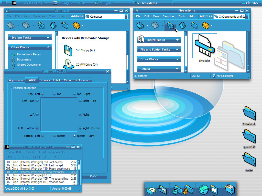The width and height of the screenshot is (262, 196).
Task: Click Back icon in filesystems window toolbar
Action: (140, 26)
